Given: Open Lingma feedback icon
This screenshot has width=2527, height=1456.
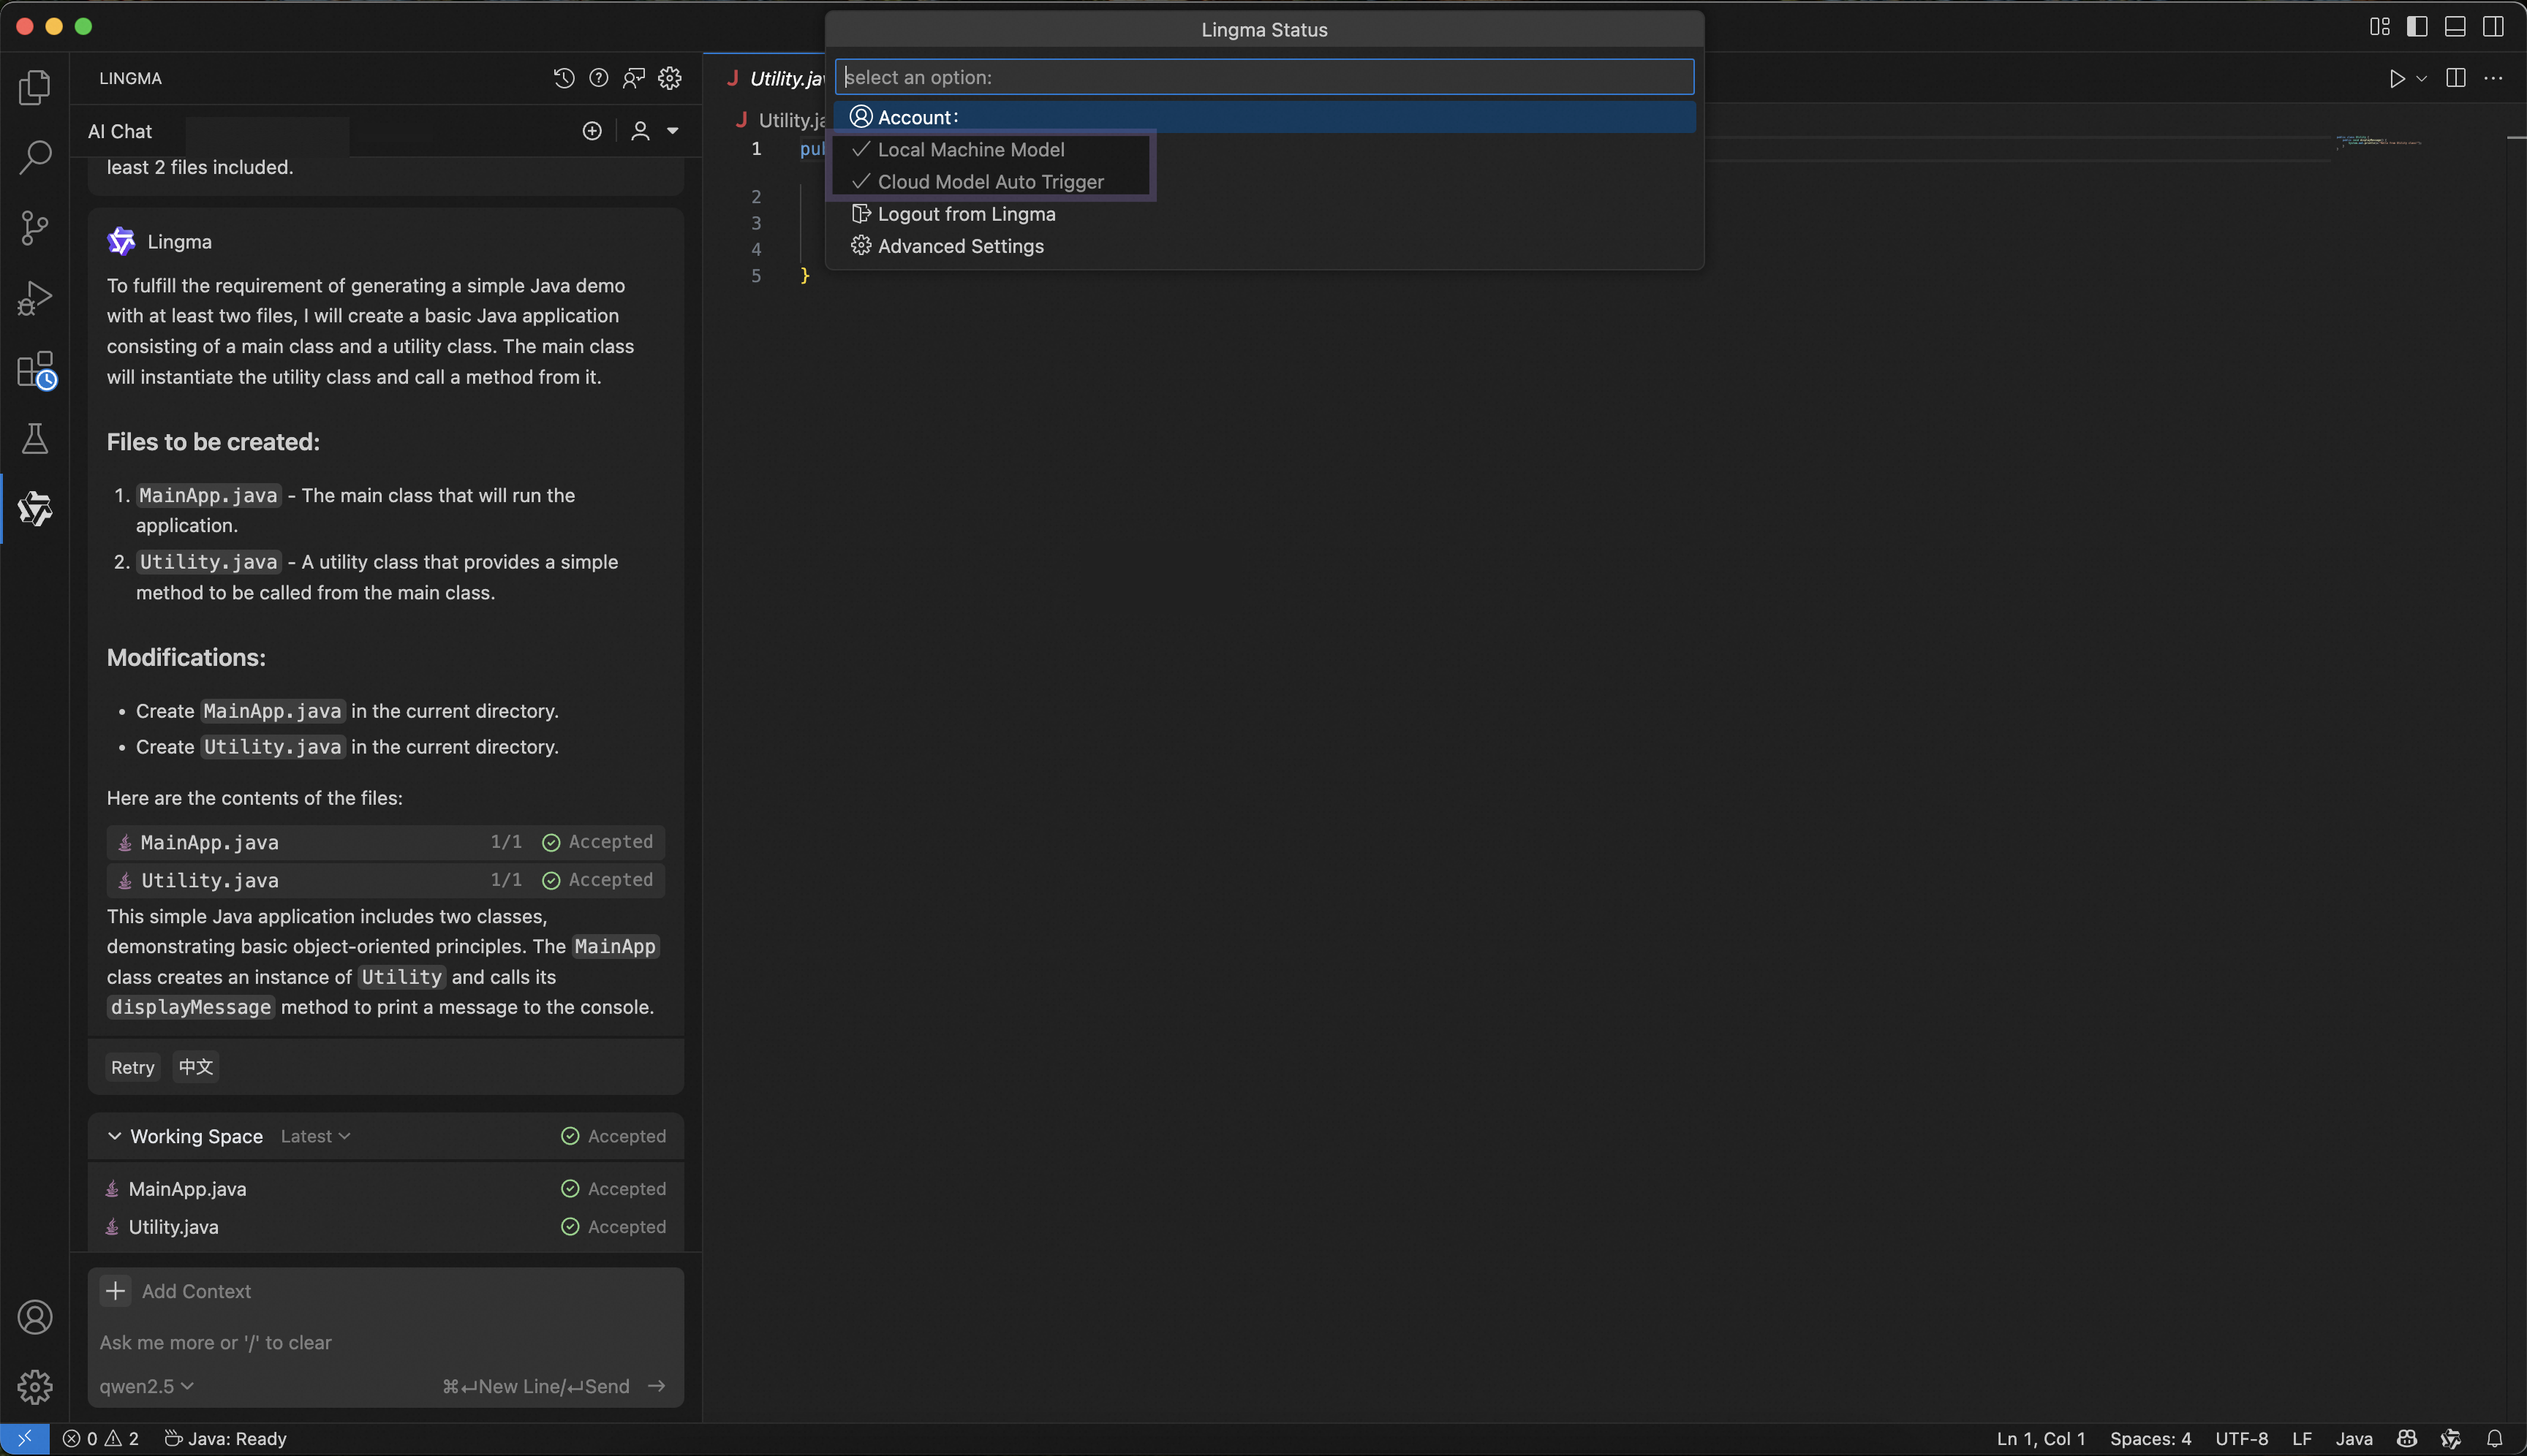Looking at the screenshot, I should point(634,78).
